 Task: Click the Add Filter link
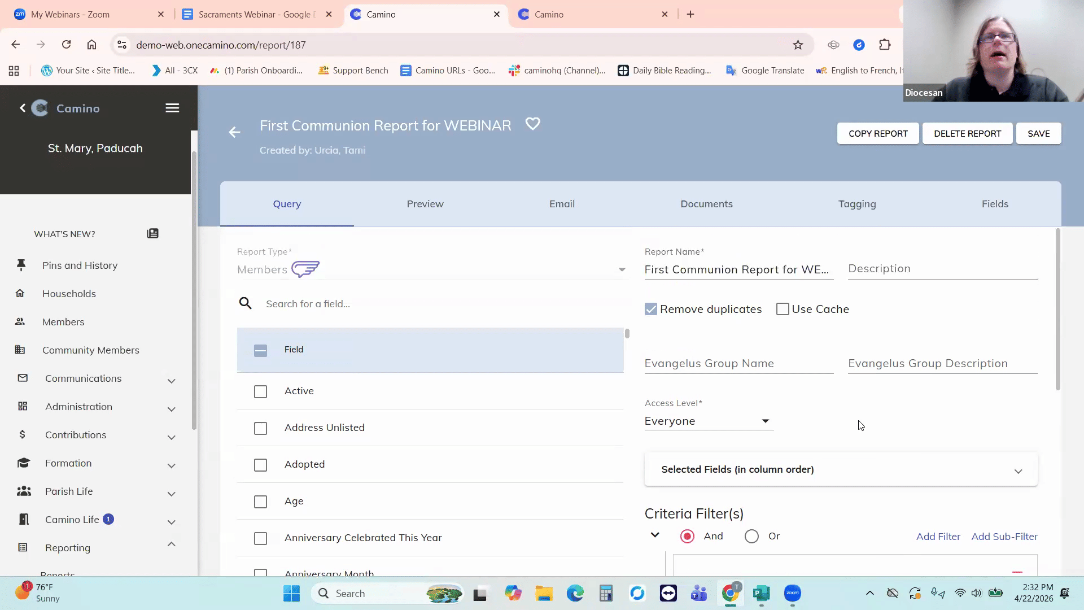tap(938, 536)
